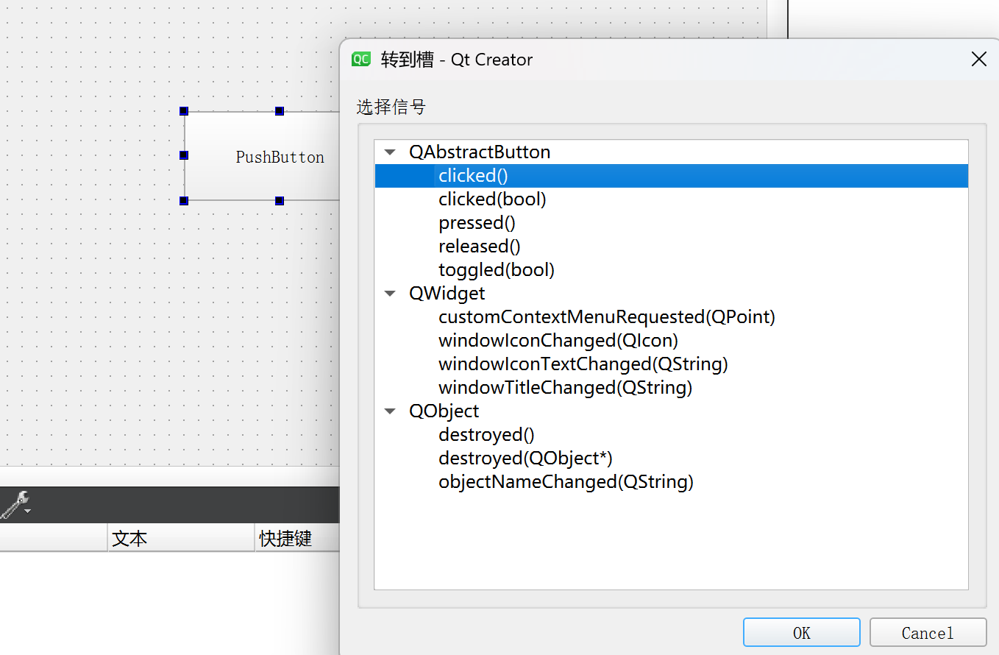This screenshot has height=655, width=999.
Task: Select the released() signal
Action: (x=480, y=247)
